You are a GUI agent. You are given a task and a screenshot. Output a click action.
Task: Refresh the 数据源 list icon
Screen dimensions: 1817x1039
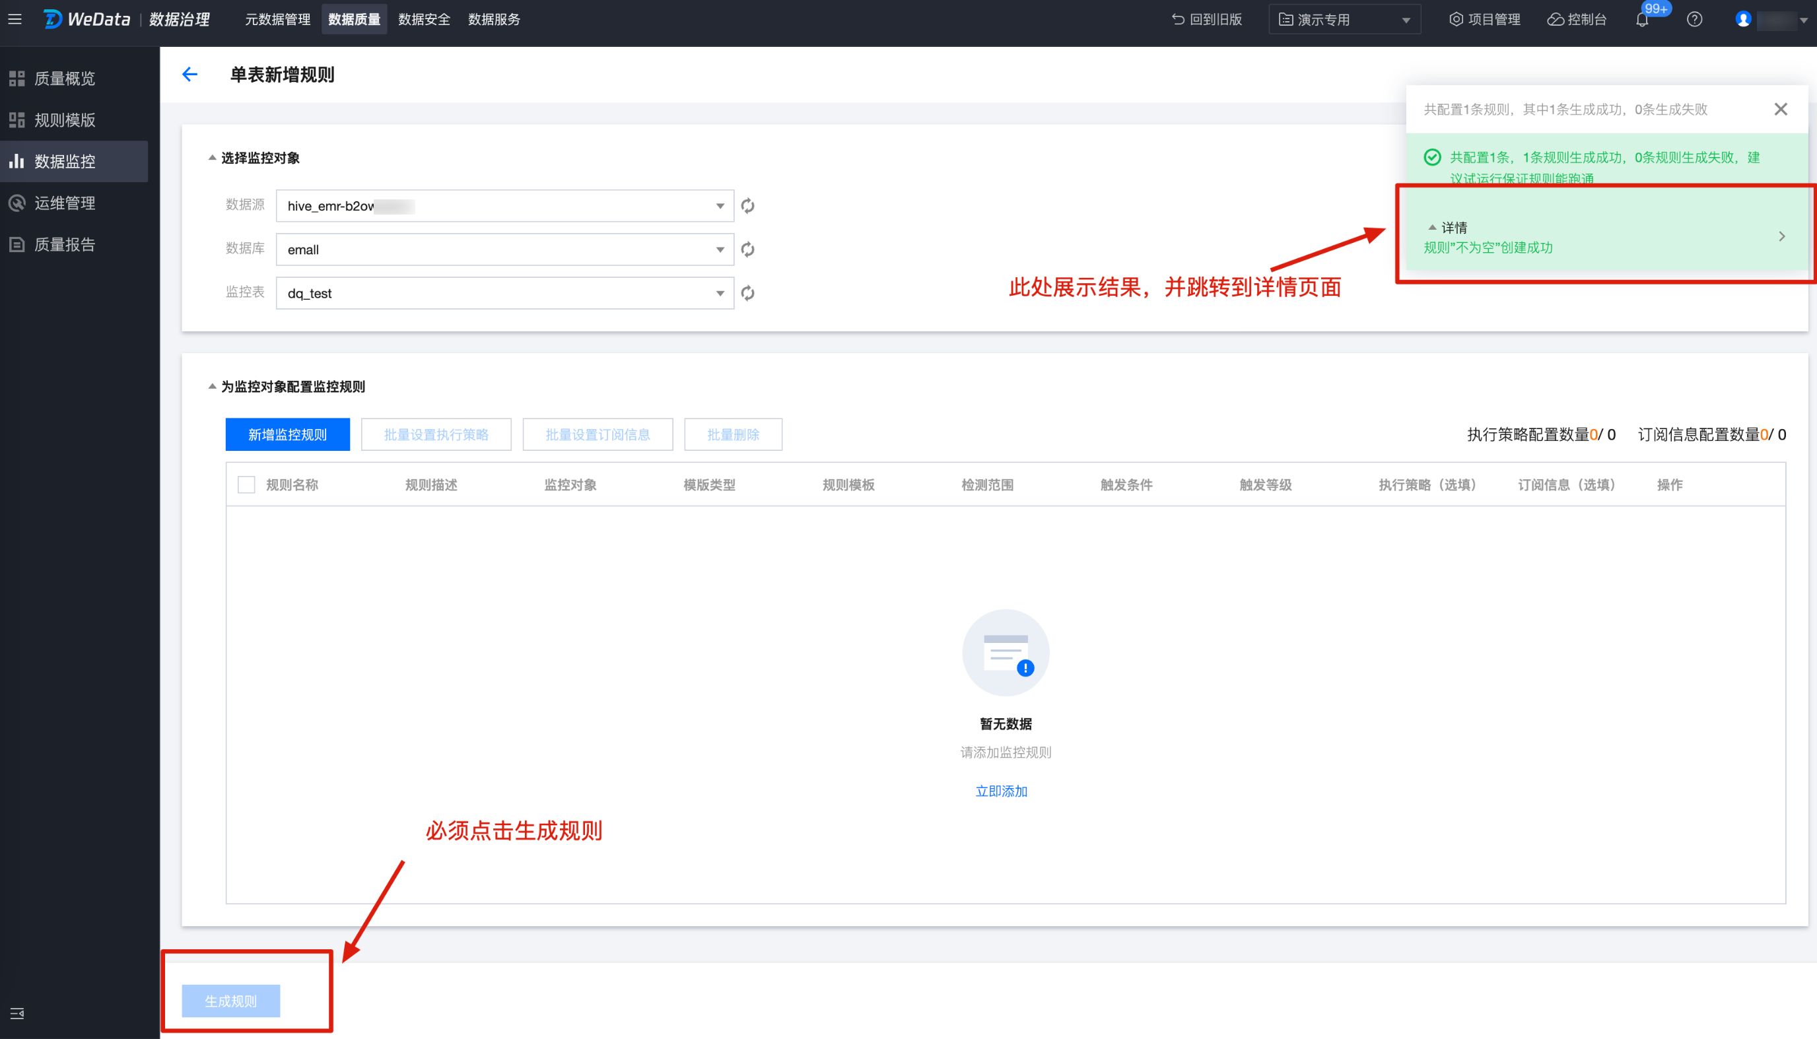click(747, 206)
